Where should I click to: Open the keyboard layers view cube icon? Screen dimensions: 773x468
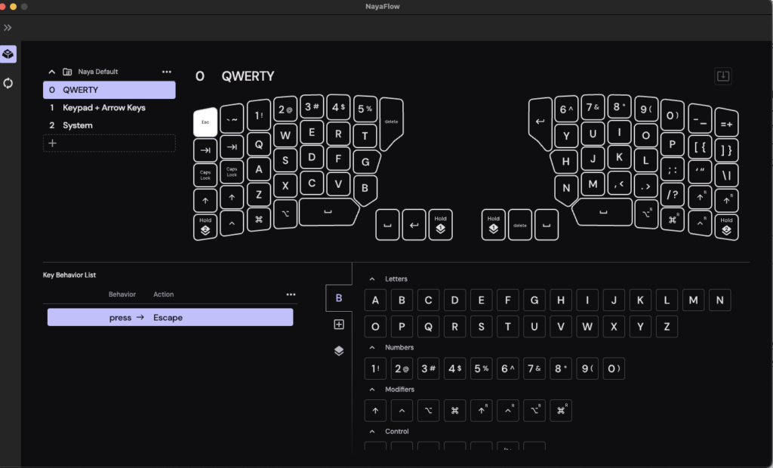(8, 54)
